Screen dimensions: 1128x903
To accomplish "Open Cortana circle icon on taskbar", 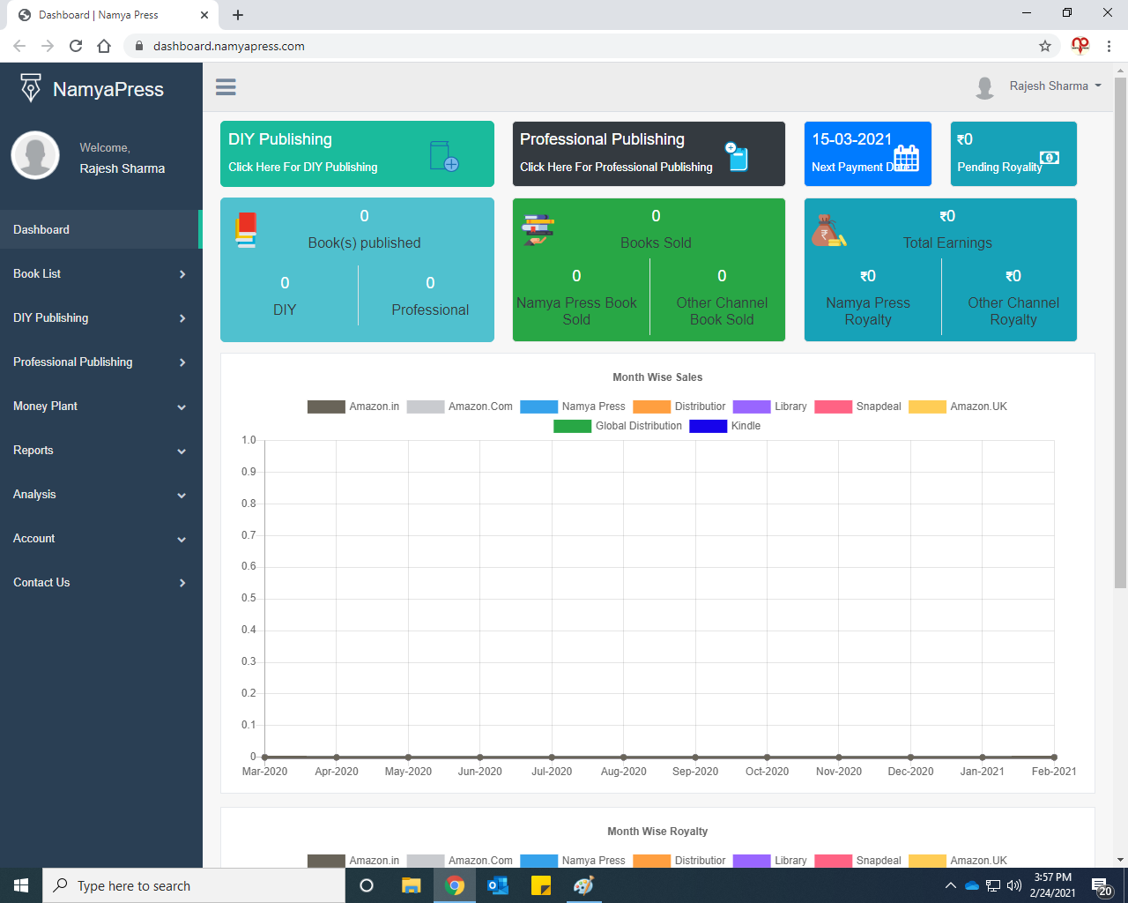I will pos(367,885).
